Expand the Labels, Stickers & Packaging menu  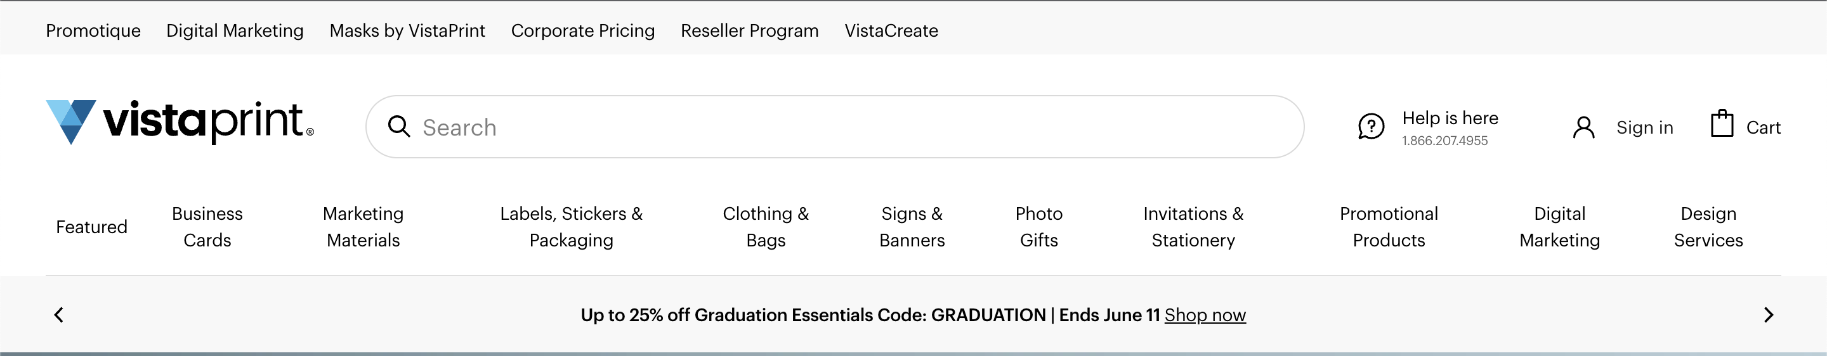pos(571,227)
